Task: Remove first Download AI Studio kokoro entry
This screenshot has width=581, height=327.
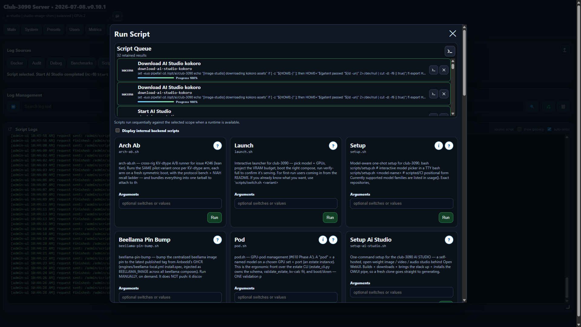Action: coord(444,70)
